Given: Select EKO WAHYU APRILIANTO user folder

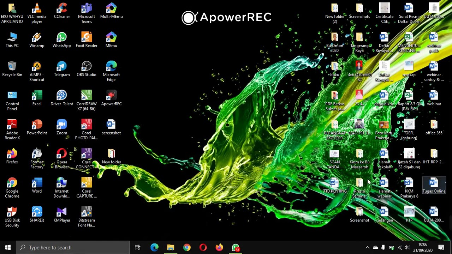Looking at the screenshot, I should coord(12,13).
